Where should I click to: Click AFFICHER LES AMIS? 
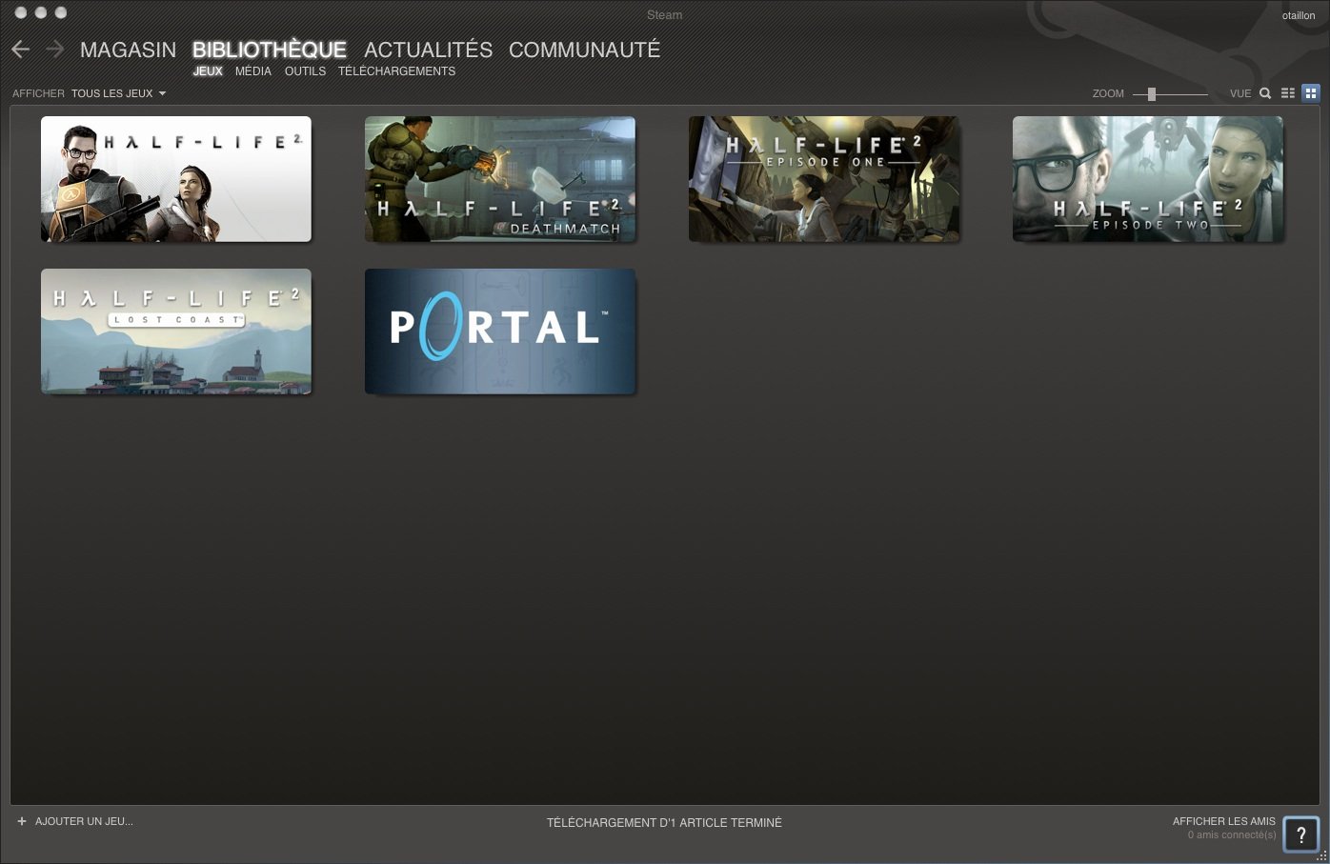pos(1223,821)
